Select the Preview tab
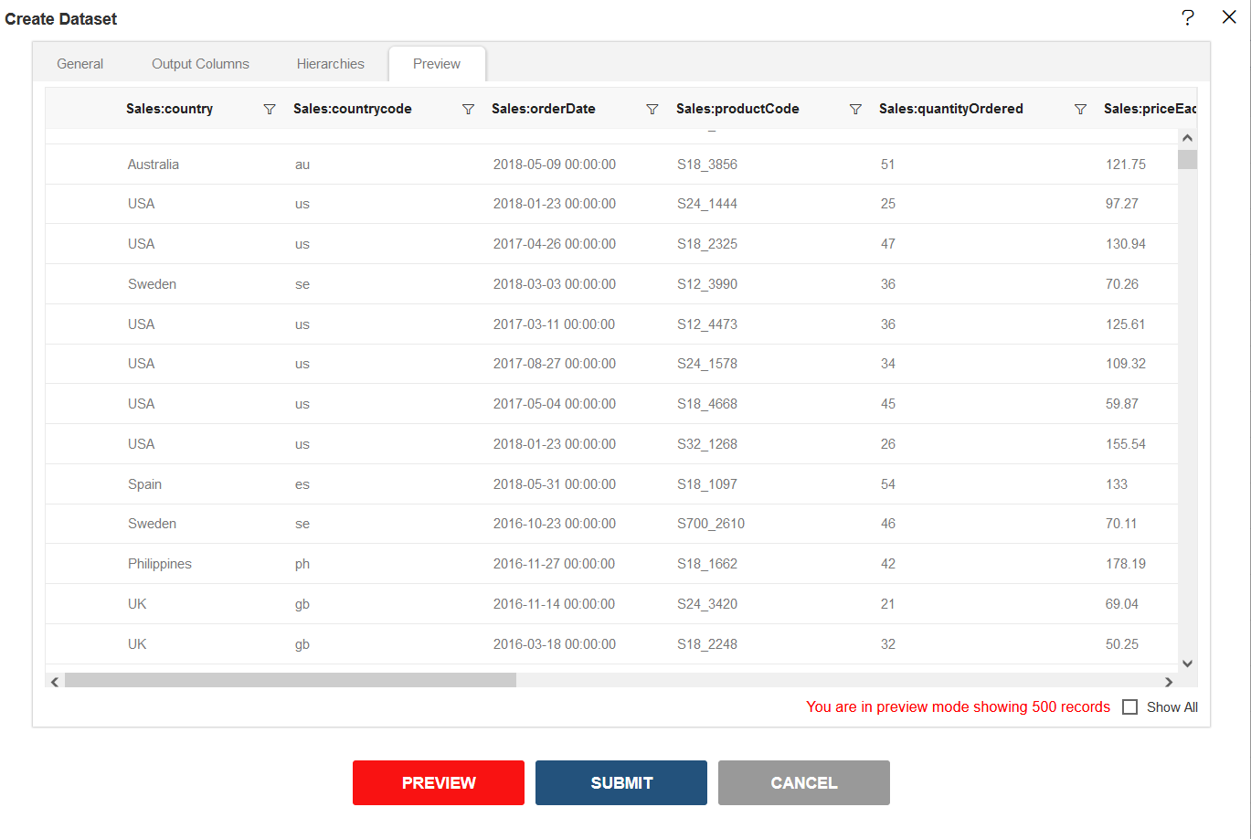 tap(437, 64)
